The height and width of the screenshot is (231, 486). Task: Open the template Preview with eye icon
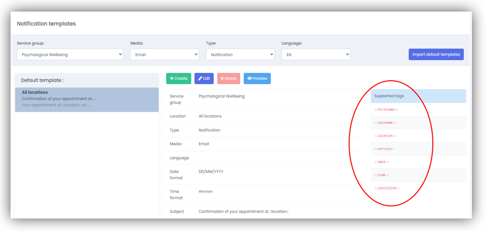click(x=257, y=79)
